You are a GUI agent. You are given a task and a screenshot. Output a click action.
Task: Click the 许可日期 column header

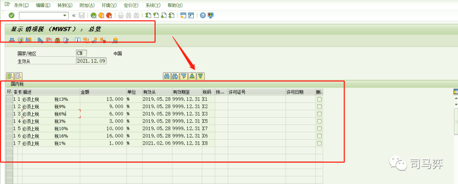300,92
